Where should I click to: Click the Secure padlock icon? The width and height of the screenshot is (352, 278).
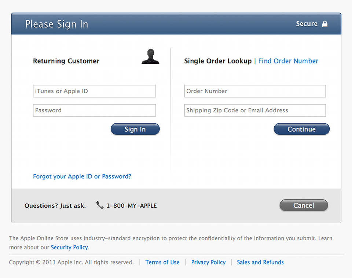[x=324, y=24]
